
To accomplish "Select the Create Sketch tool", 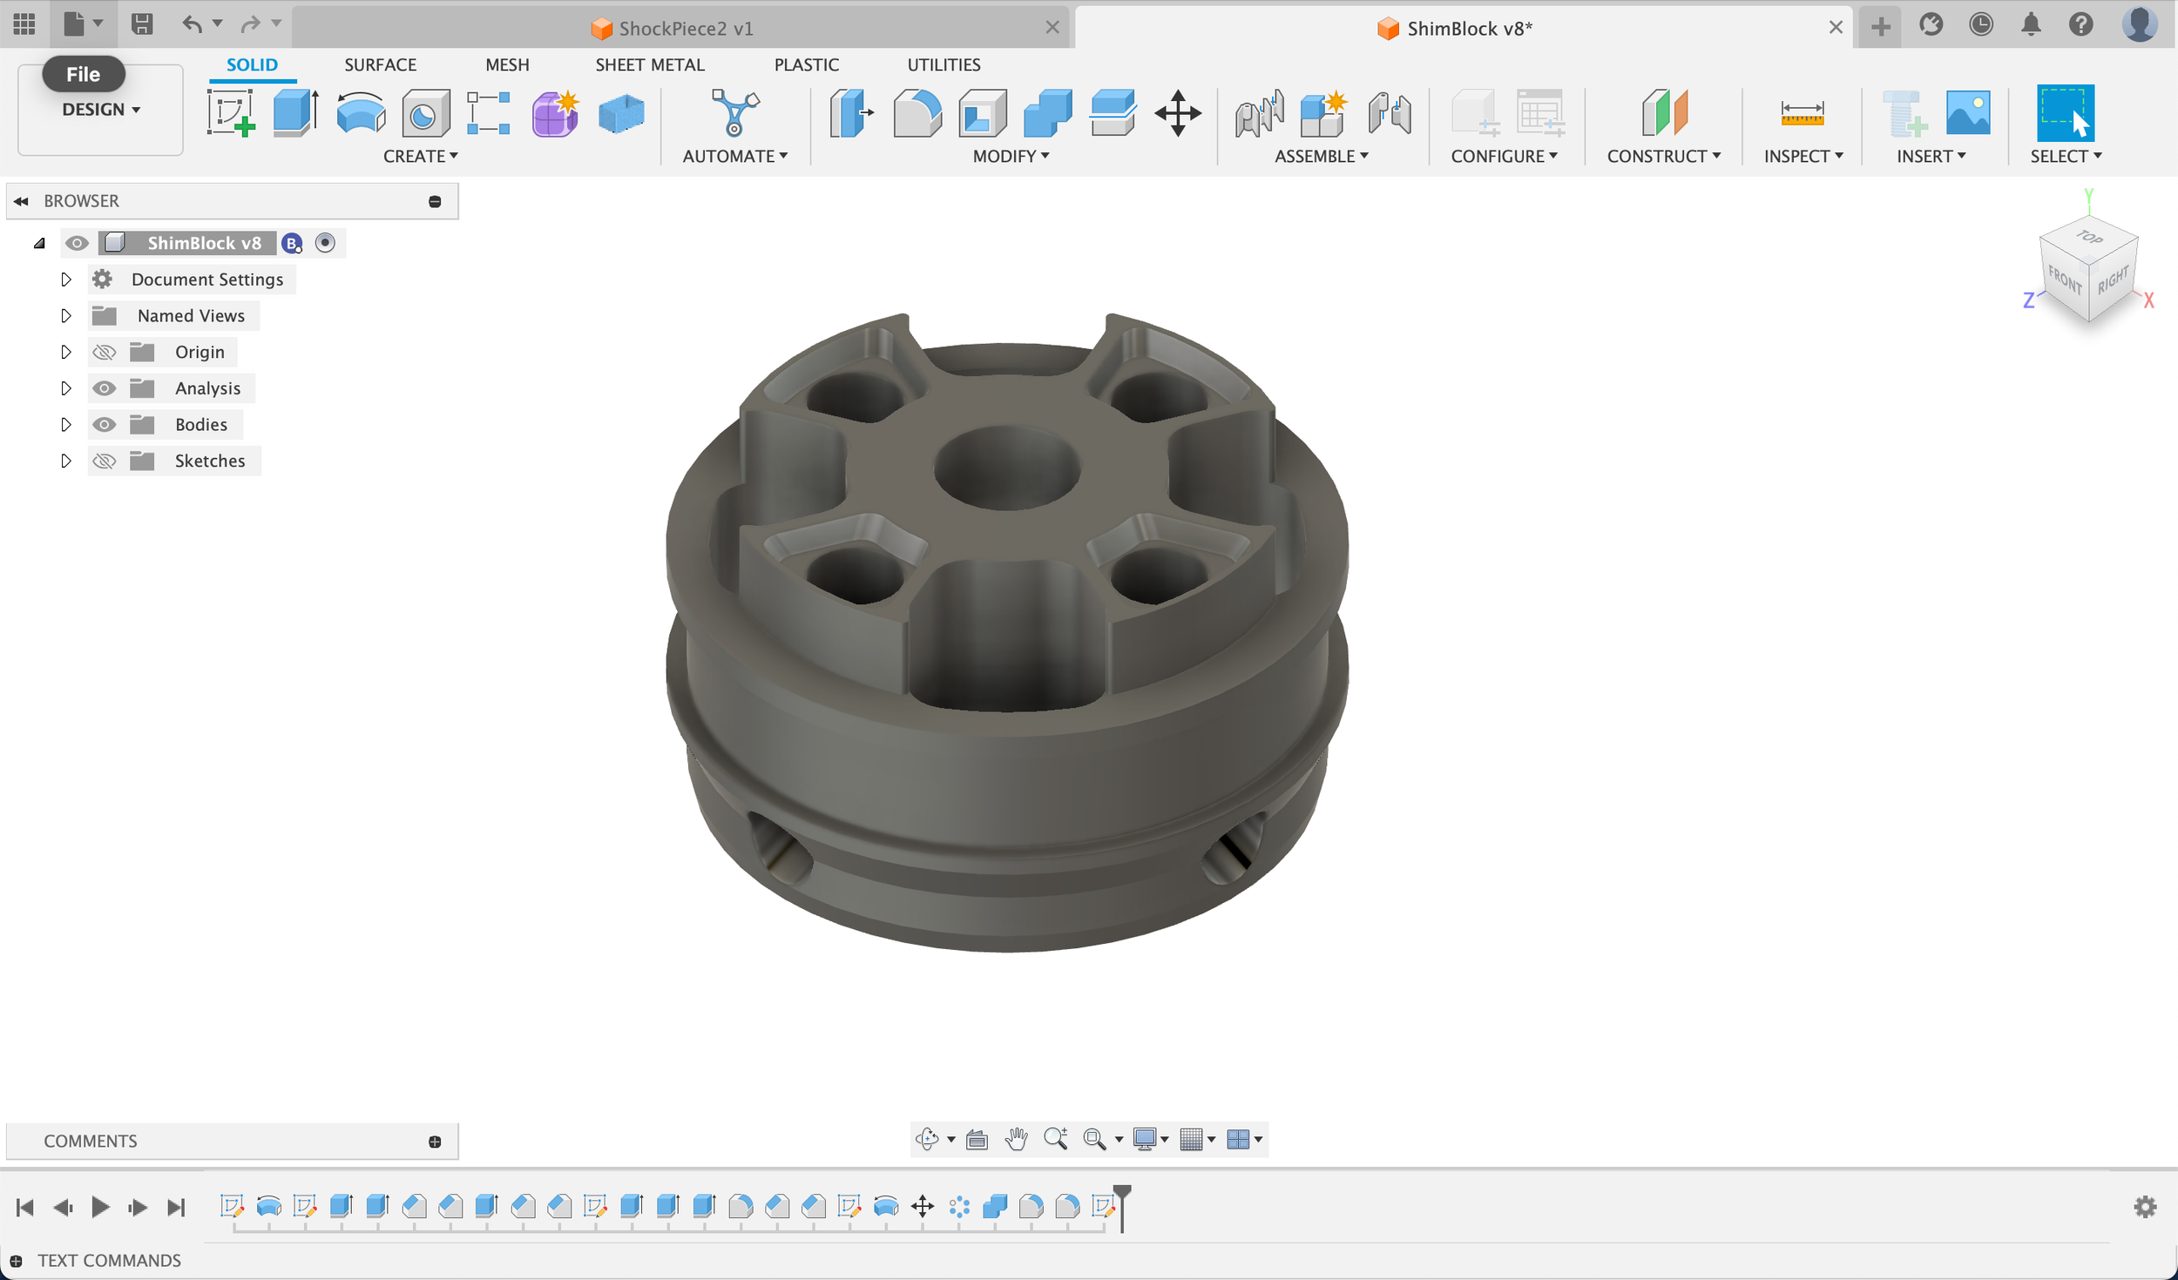I will [x=231, y=113].
